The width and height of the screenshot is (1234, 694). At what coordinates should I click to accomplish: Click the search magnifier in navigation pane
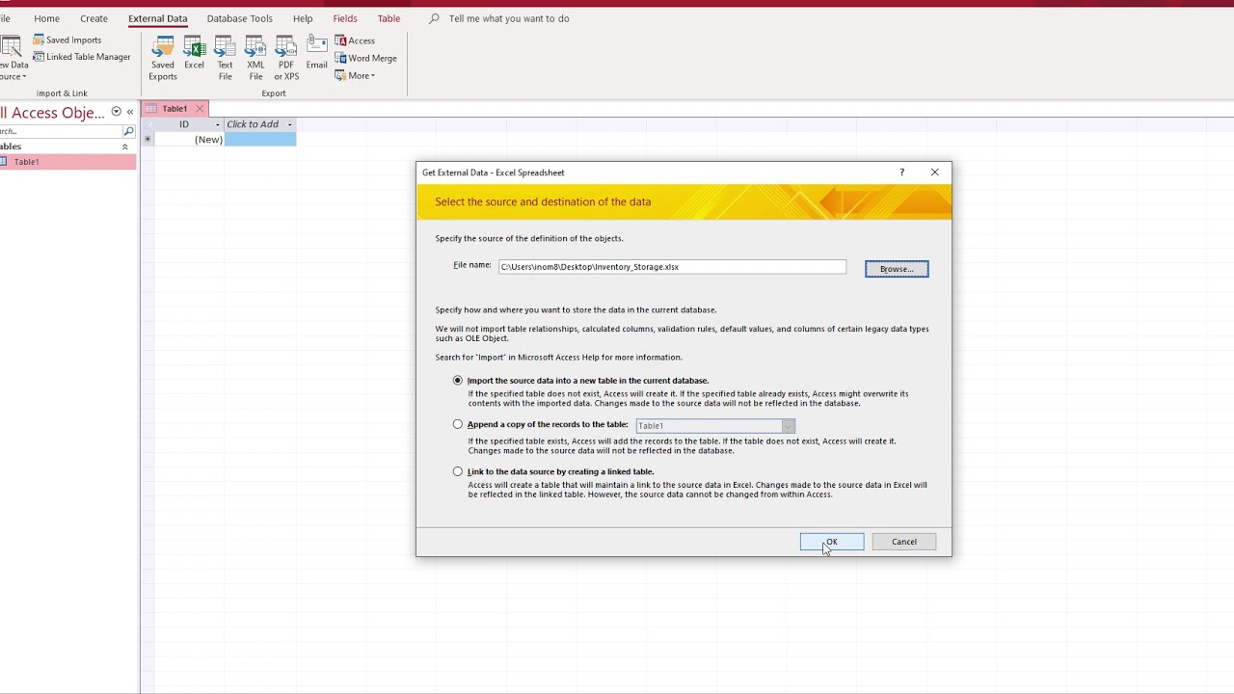coord(128,131)
